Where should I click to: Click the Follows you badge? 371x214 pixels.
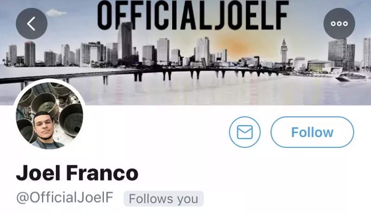(x=164, y=199)
